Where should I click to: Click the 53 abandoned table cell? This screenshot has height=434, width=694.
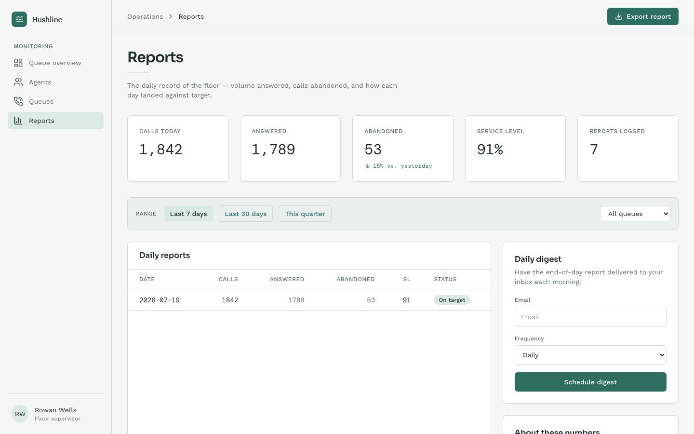[x=371, y=300]
